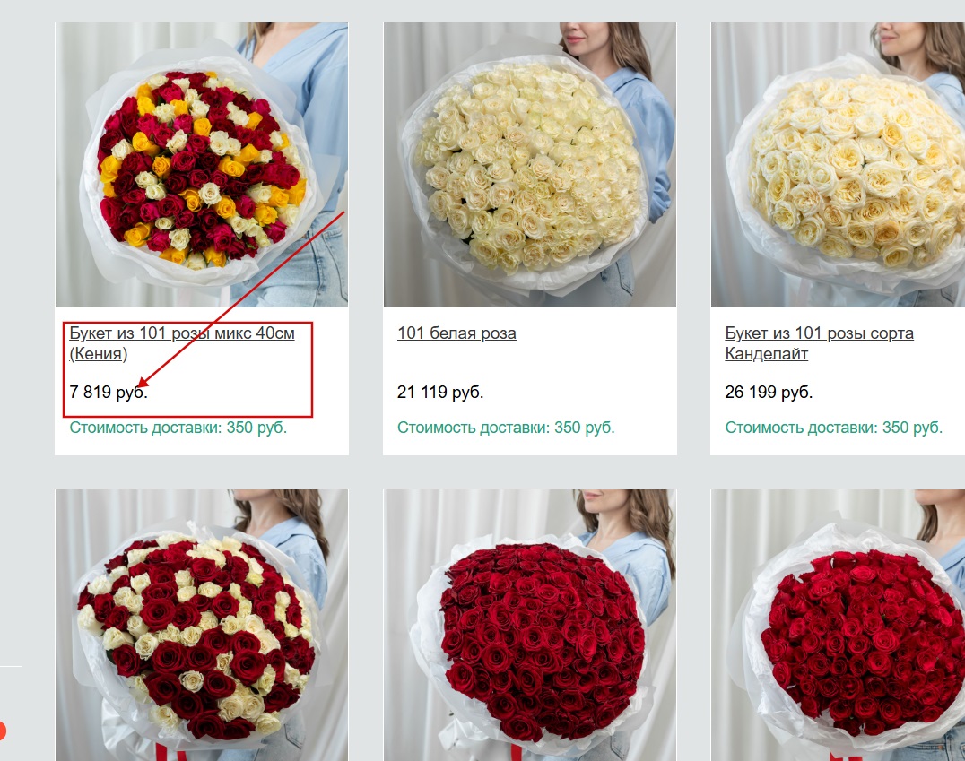Open the 101 white roses bouquet photo
This screenshot has height=761, width=965.
click(x=530, y=165)
